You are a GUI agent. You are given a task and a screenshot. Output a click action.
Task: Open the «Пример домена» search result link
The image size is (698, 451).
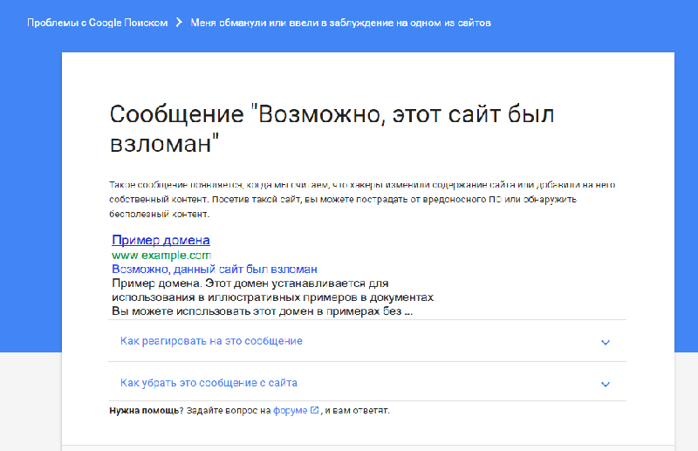click(x=161, y=240)
